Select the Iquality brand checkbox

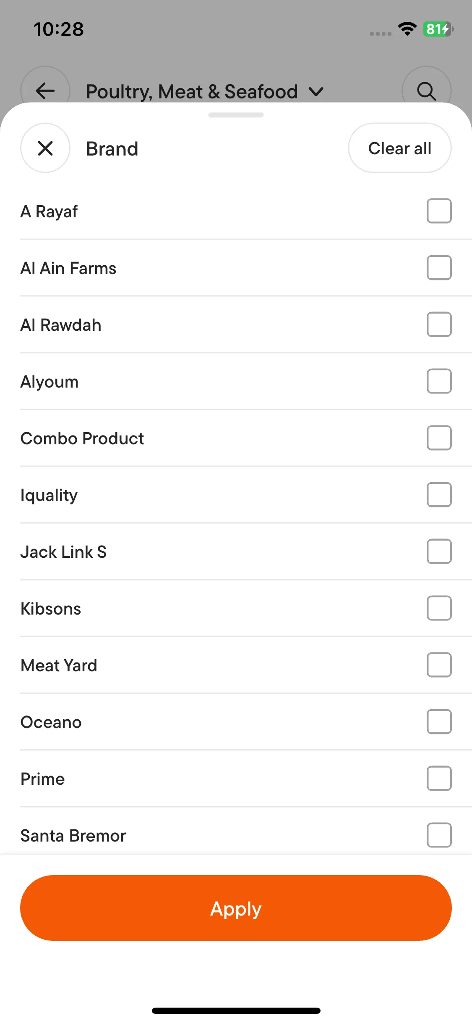[x=439, y=495]
